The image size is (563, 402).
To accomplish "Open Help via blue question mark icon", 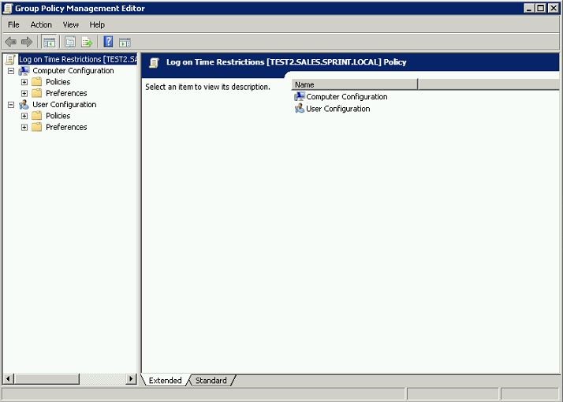I will click(x=108, y=42).
